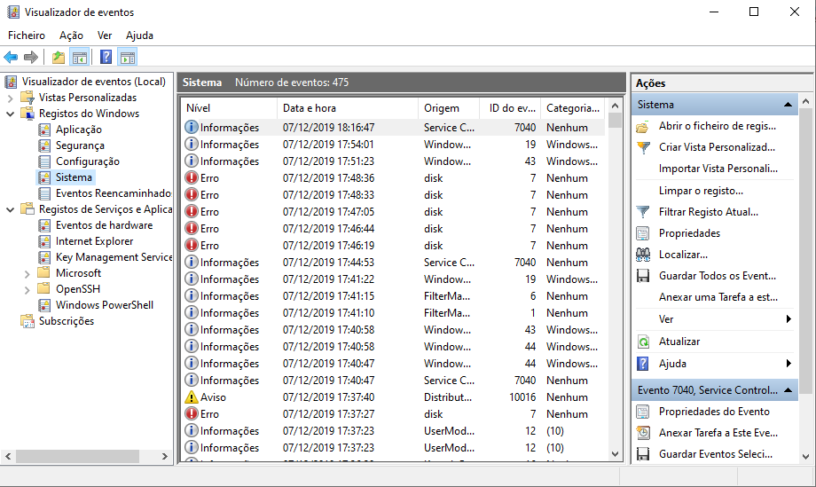Open the Ação menu

(71, 35)
